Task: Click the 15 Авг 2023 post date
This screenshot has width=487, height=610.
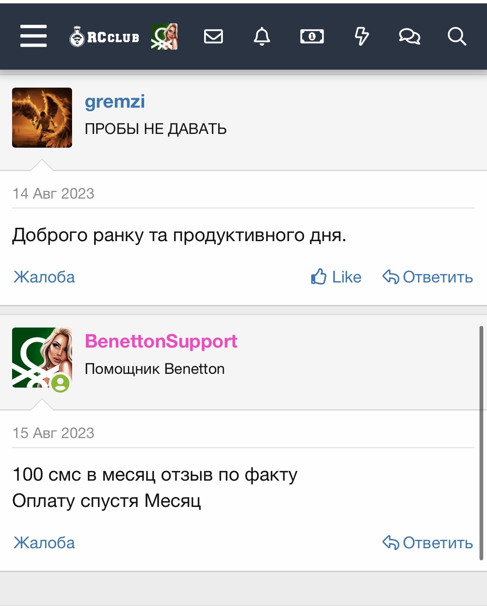Action: (x=53, y=433)
